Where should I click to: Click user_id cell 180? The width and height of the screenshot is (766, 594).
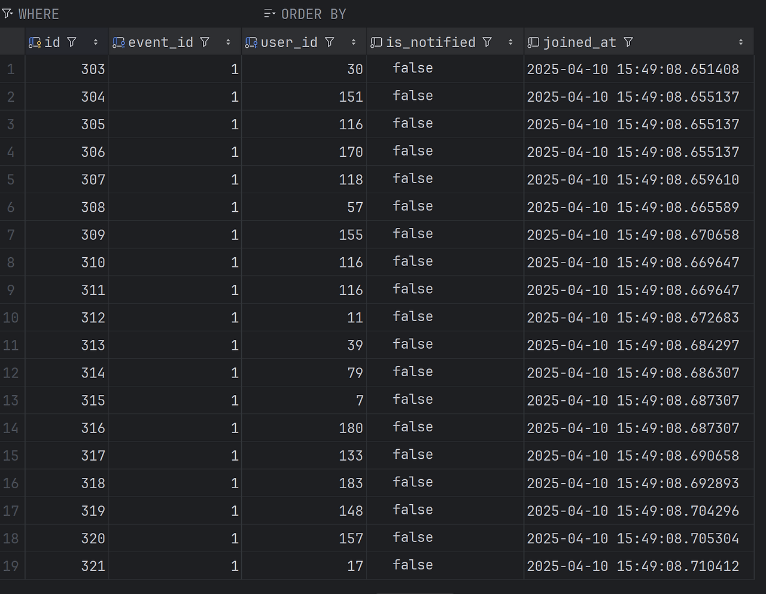[304, 428]
